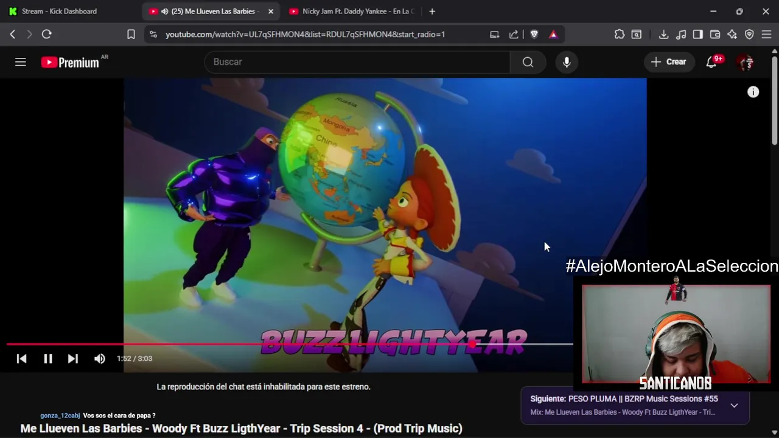Go forward in browser history
The width and height of the screenshot is (779, 438).
click(x=29, y=35)
